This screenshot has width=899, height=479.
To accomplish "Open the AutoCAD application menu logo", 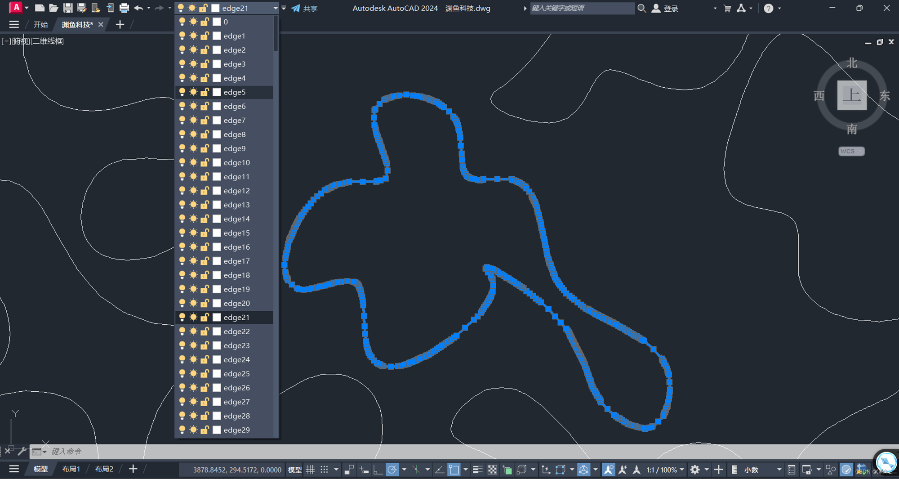I will click(x=16, y=8).
